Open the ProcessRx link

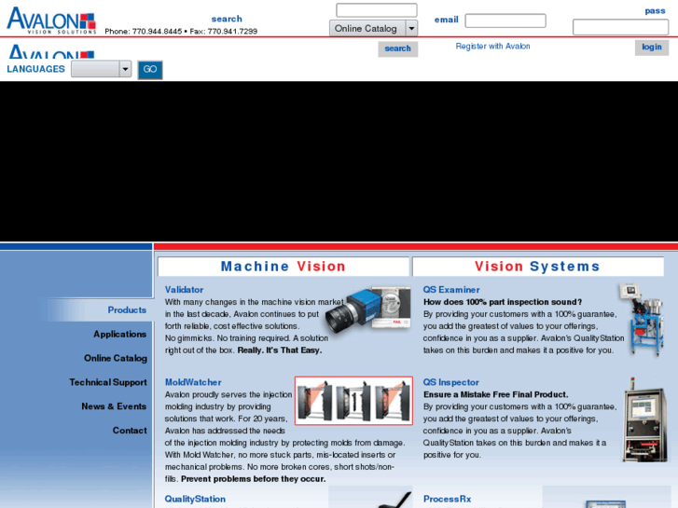(447, 499)
